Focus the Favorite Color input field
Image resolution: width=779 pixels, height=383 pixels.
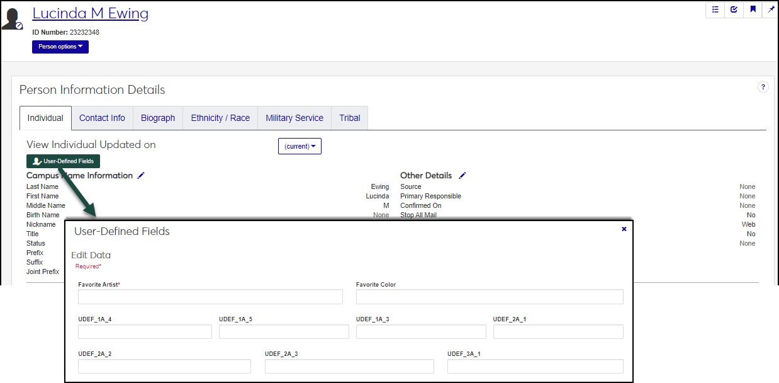(x=490, y=297)
